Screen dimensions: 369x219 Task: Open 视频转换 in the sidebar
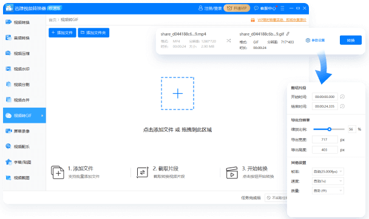pos(24,22)
